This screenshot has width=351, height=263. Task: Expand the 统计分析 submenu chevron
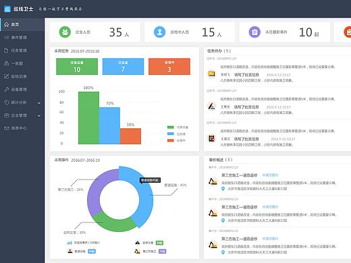pyautogui.click(x=39, y=103)
